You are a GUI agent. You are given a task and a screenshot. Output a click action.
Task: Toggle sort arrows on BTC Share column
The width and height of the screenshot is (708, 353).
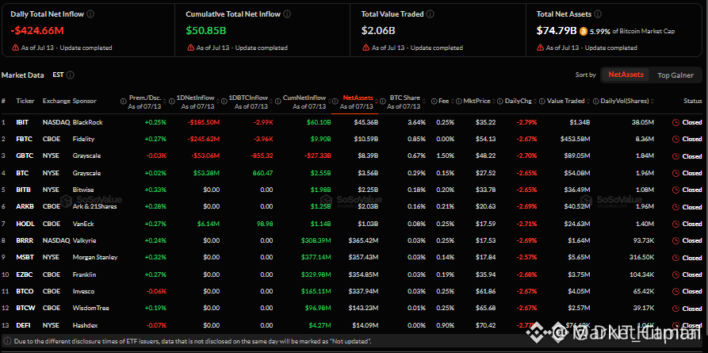point(423,102)
